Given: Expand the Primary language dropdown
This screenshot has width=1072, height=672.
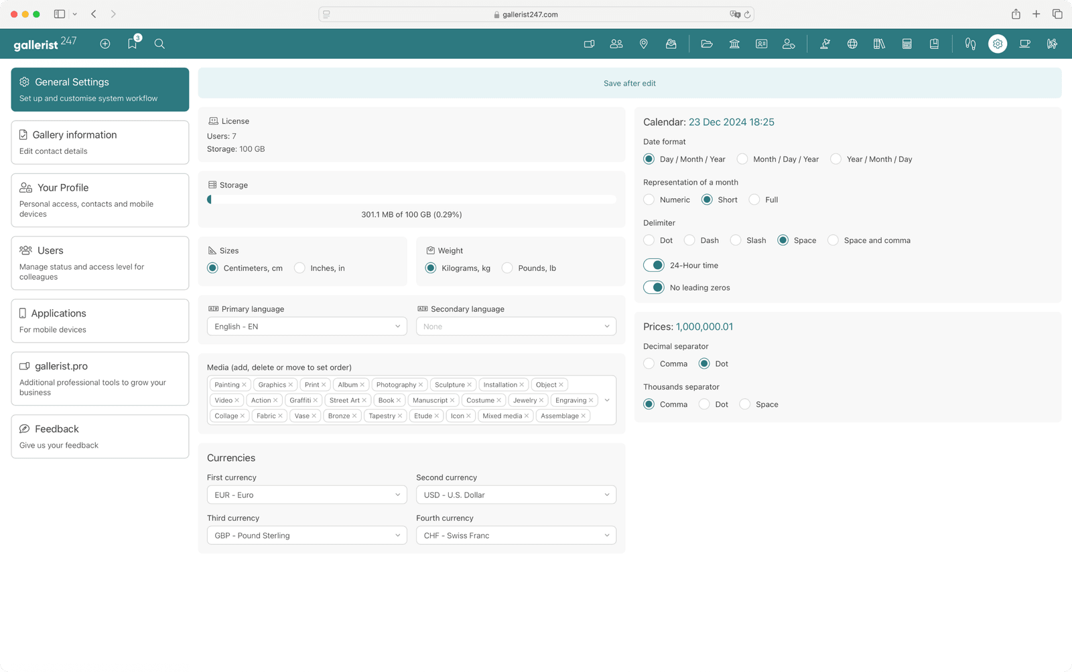Looking at the screenshot, I should pyautogui.click(x=307, y=327).
